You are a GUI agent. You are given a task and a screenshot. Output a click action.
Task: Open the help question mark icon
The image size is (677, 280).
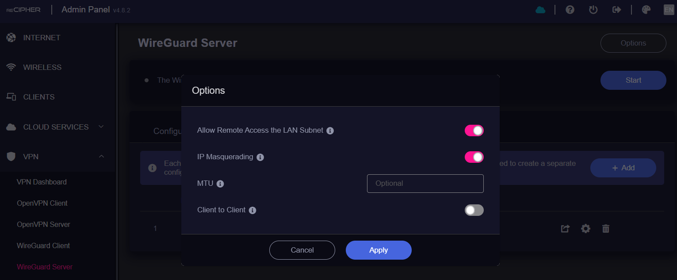click(570, 10)
